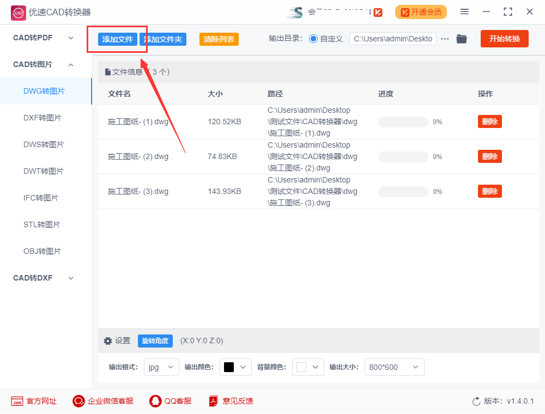Toggle the 旋转角度 setting
Image resolution: width=545 pixels, height=414 pixels.
click(x=155, y=340)
